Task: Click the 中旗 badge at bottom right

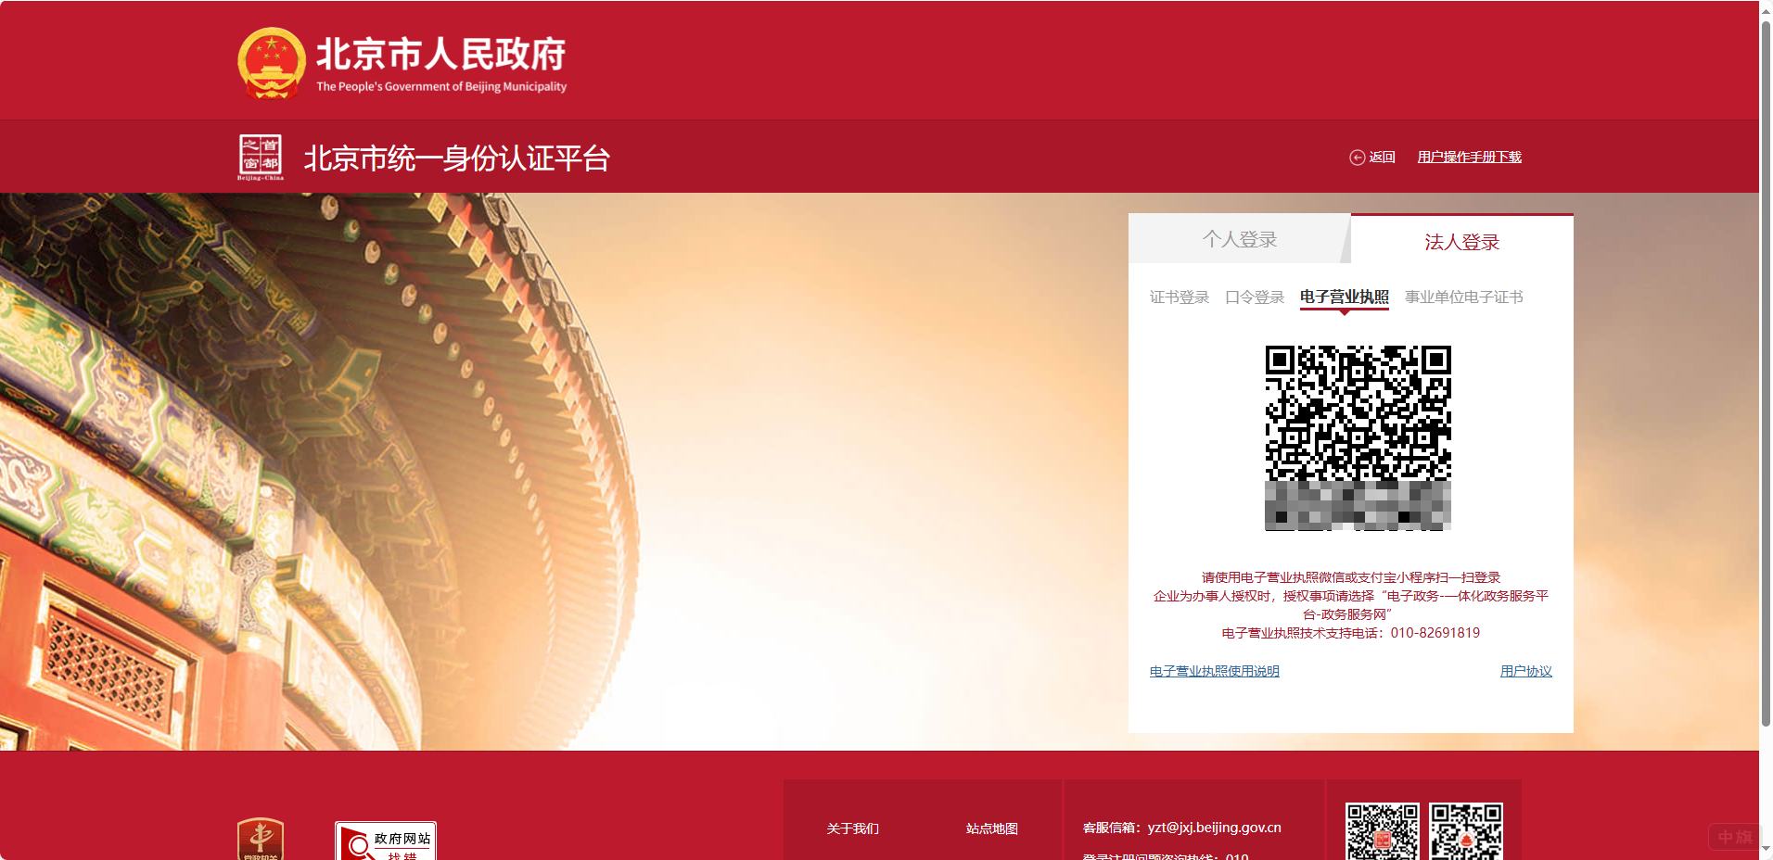Action: pos(1736,837)
